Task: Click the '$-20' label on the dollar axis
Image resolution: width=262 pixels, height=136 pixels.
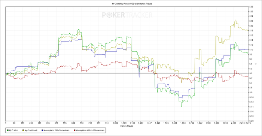Action: coord(252,121)
